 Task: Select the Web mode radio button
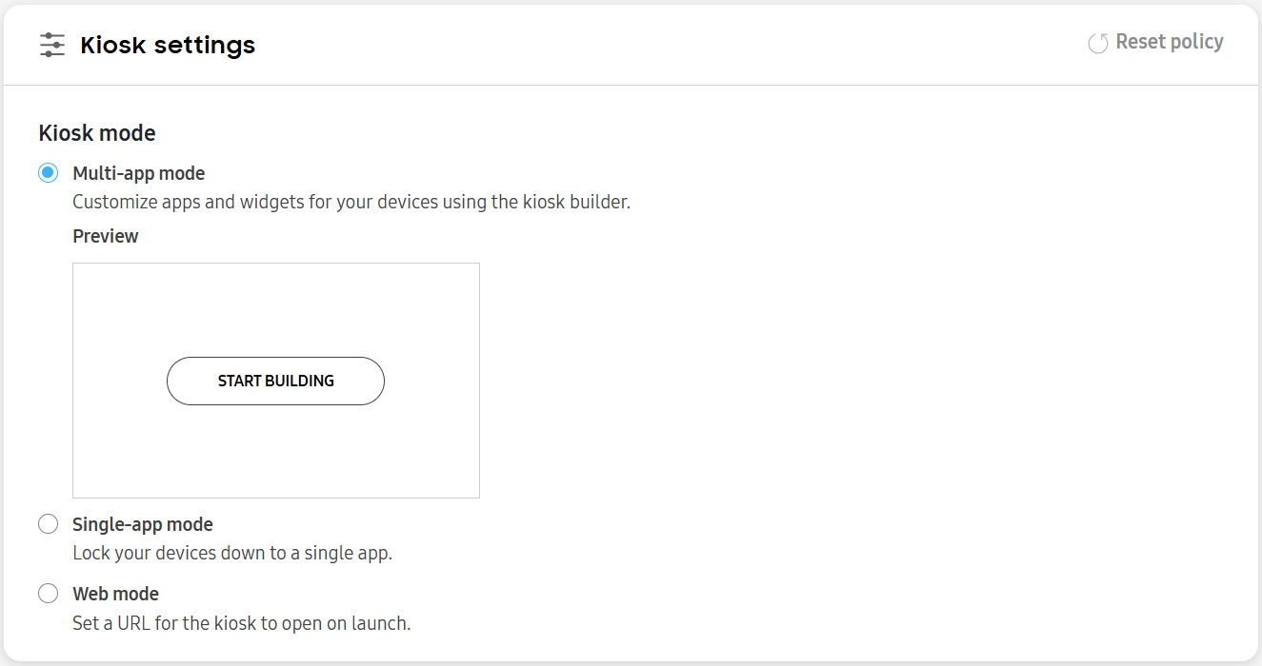pyautogui.click(x=48, y=594)
